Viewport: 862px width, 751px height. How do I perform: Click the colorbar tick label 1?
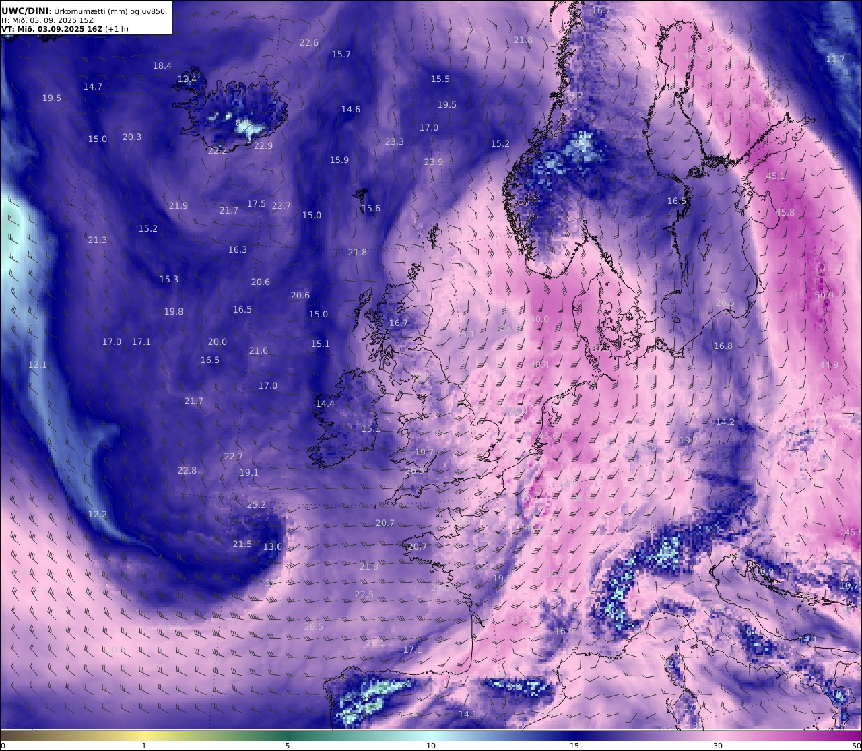click(x=144, y=746)
